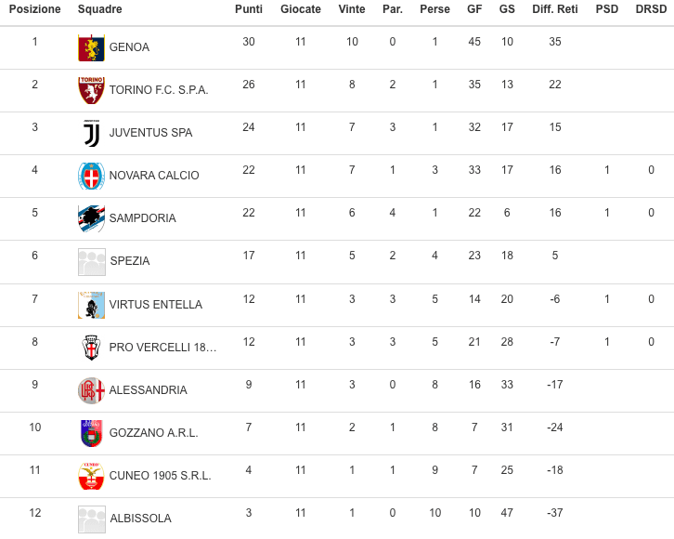674x539 pixels.
Task: Click the Gozzano crest icon
Action: coord(91,433)
